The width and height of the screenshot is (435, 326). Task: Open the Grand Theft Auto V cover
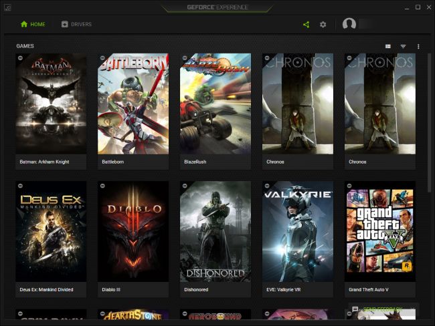(x=380, y=232)
